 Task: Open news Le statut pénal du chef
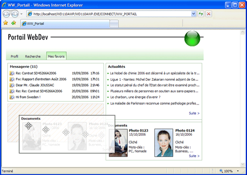pos(155,85)
